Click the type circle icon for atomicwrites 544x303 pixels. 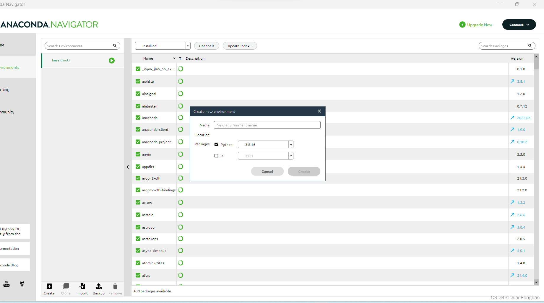click(181, 263)
